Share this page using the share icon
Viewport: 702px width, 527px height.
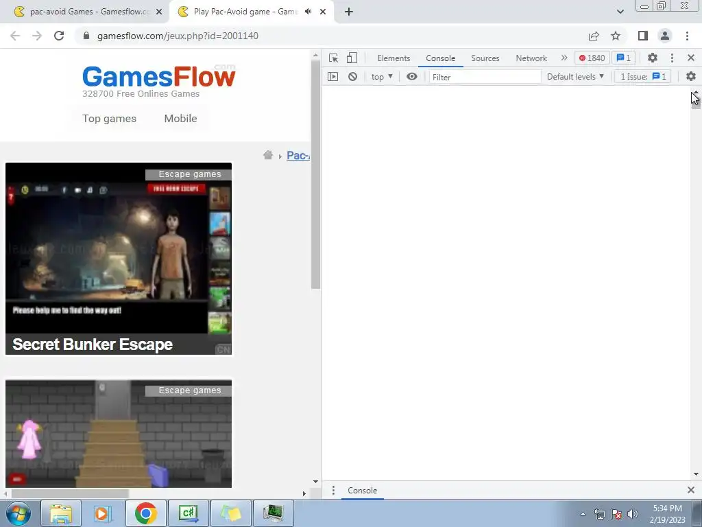594,36
